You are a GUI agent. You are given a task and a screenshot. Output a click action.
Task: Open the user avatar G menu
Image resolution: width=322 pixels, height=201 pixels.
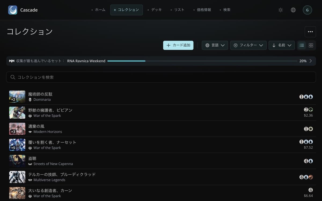coord(307,10)
